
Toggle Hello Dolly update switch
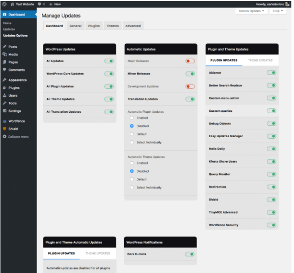pyautogui.click(x=271, y=149)
